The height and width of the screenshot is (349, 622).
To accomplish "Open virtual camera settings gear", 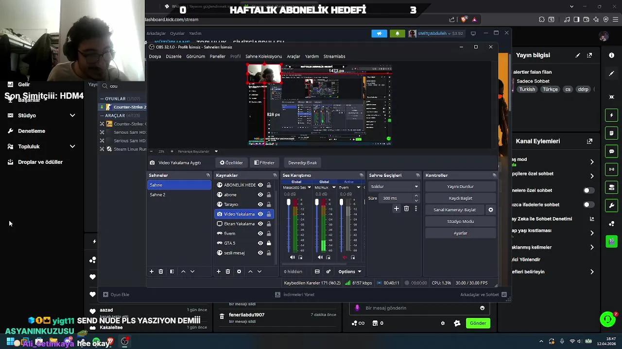I will tap(491, 210).
